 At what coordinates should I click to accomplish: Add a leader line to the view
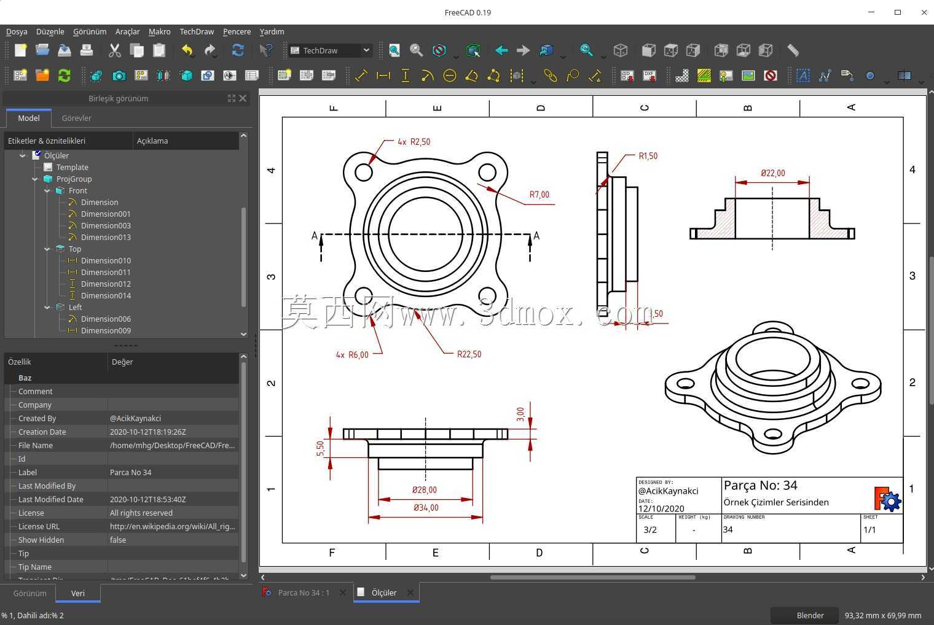825,76
